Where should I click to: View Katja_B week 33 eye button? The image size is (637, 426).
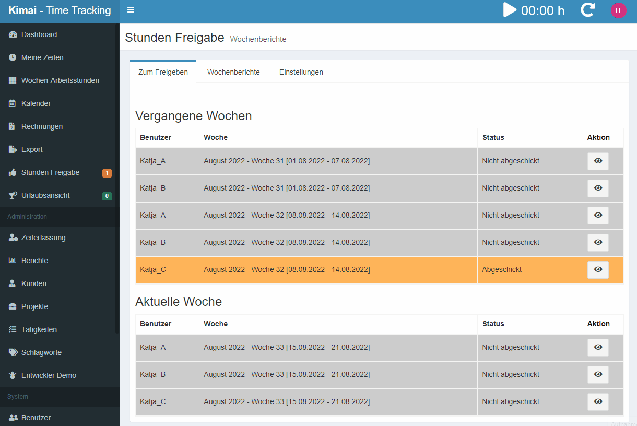(x=598, y=375)
